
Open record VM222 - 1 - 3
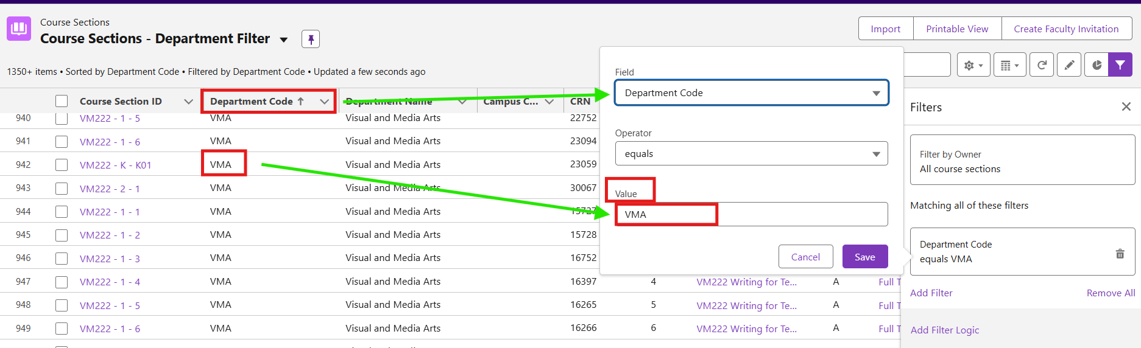(x=110, y=259)
